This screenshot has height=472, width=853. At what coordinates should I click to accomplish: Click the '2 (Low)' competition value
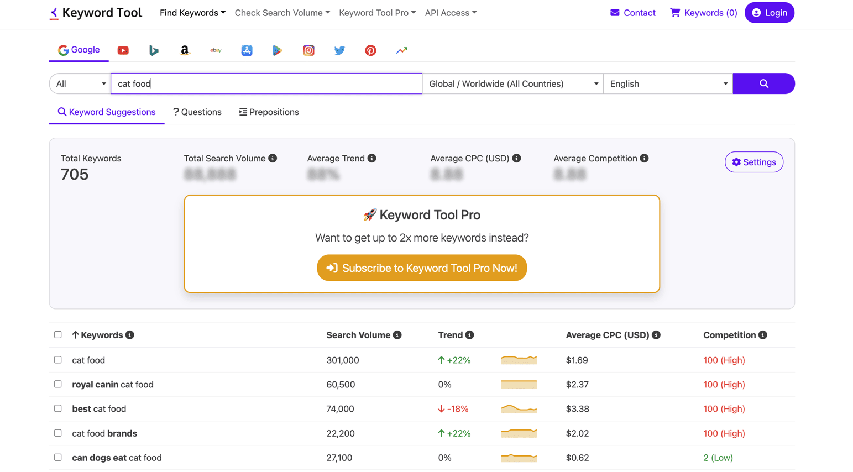[x=718, y=458]
